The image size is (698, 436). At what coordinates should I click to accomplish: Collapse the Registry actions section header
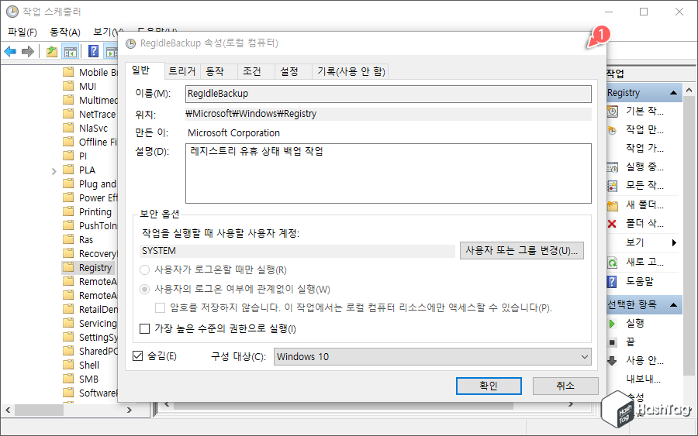click(673, 92)
